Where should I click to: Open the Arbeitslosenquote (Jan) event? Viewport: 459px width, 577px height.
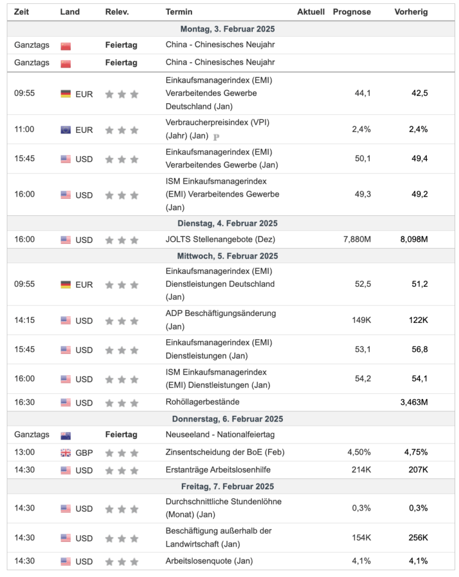pyautogui.click(x=209, y=561)
